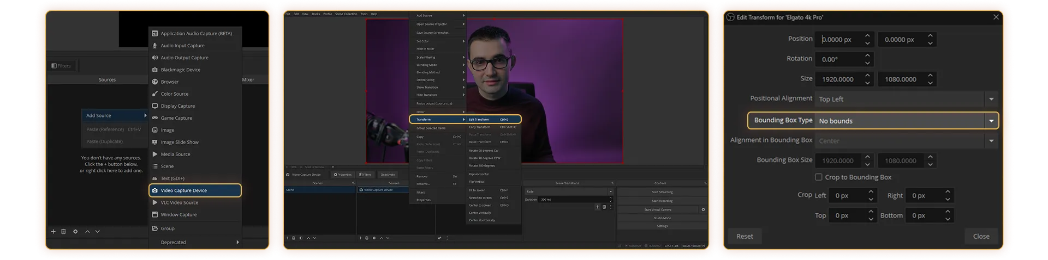
Task: Click Flip Horizontal in the transform submenu
Action: pyautogui.click(x=493, y=174)
